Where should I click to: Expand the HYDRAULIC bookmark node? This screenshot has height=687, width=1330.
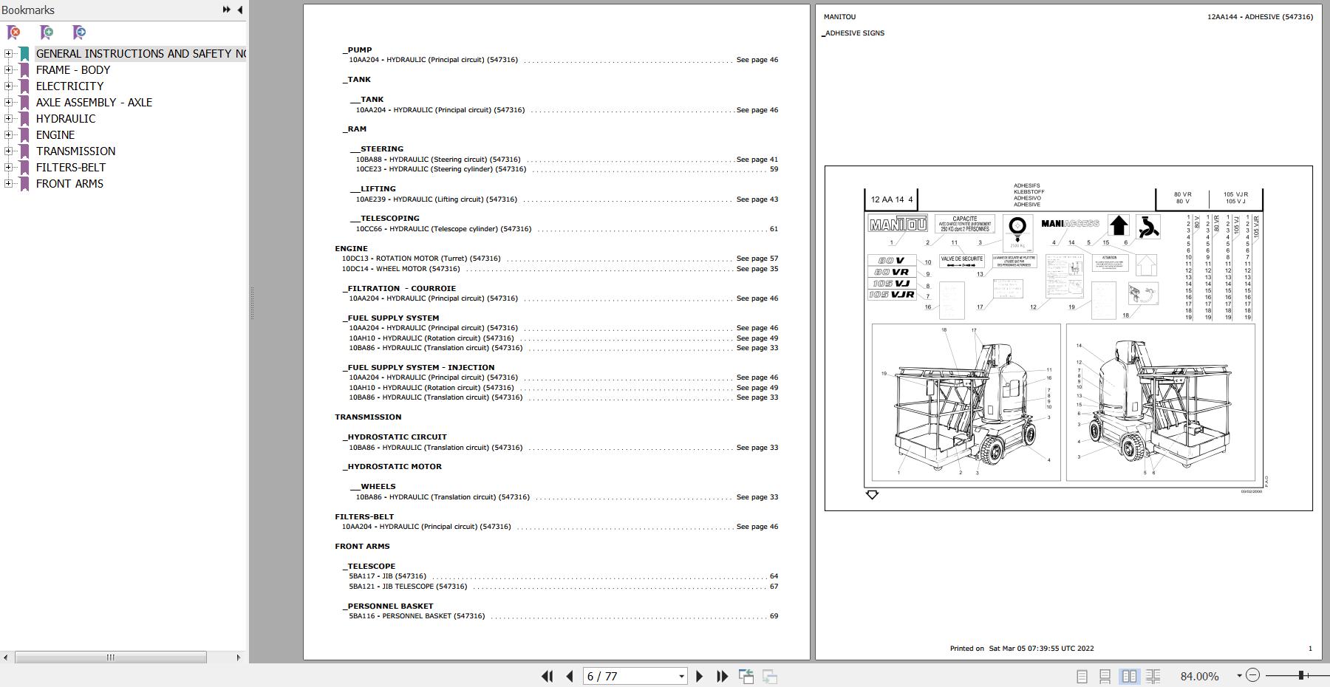click(x=8, y=118)
